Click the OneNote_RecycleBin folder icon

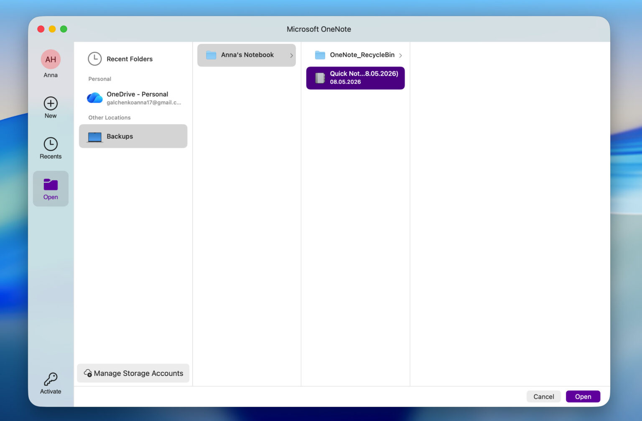coord(320,55)
